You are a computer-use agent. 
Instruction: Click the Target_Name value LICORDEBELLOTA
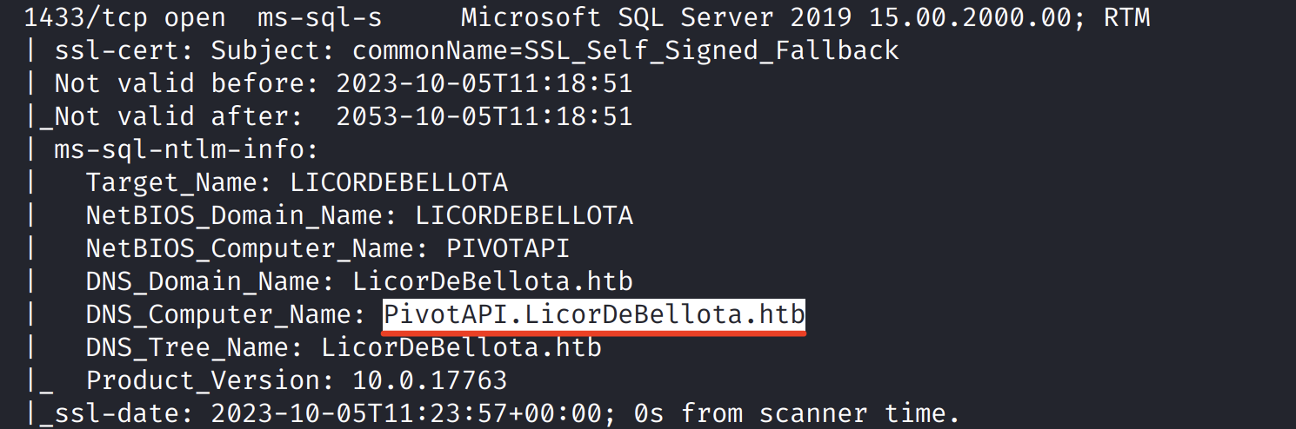[x=398, y=182]
